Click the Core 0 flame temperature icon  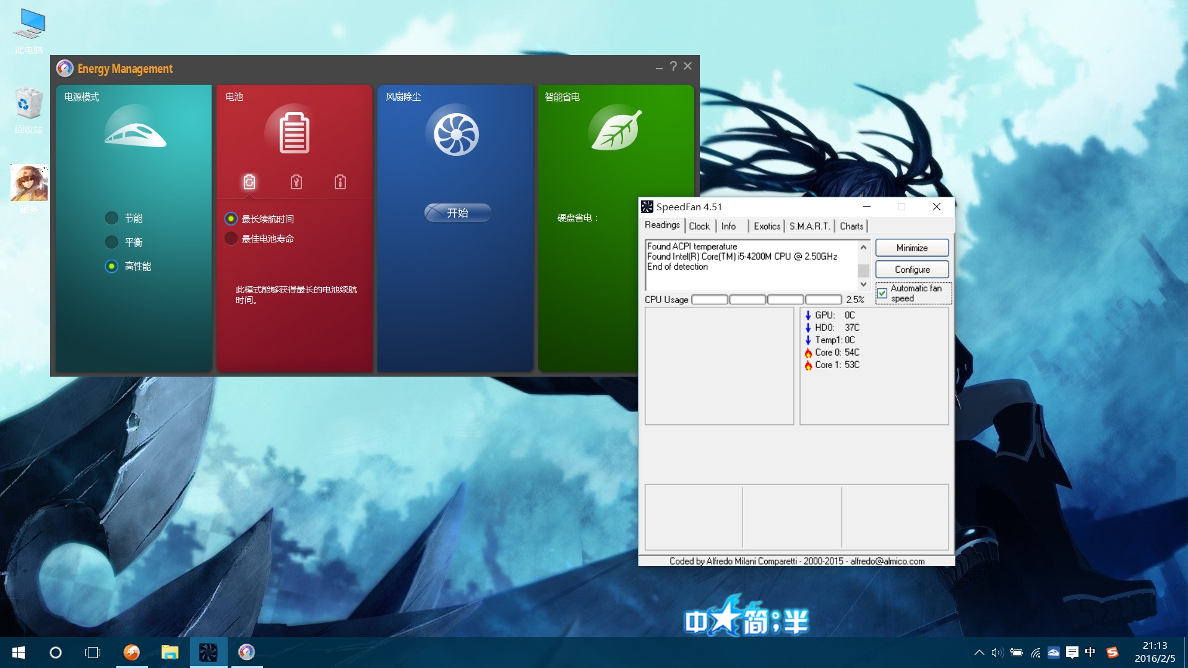pyautogui.click(x=808, y=353)
